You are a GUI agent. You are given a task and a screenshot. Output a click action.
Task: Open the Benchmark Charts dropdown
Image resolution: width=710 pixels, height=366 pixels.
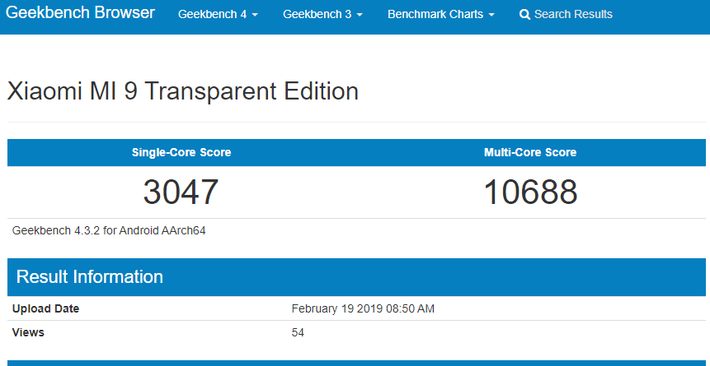click(x=441, y=15)
